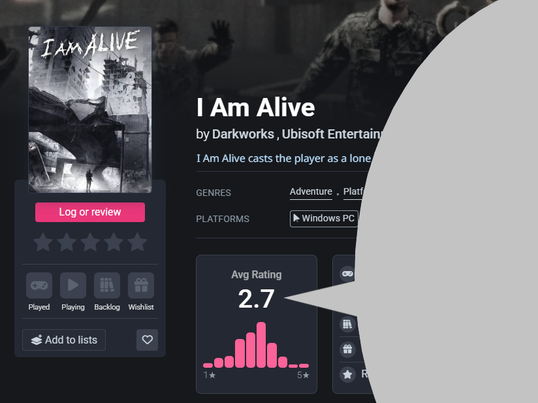
Task: Add game to Backlog via books icon
Action: [x=107, y=285]
